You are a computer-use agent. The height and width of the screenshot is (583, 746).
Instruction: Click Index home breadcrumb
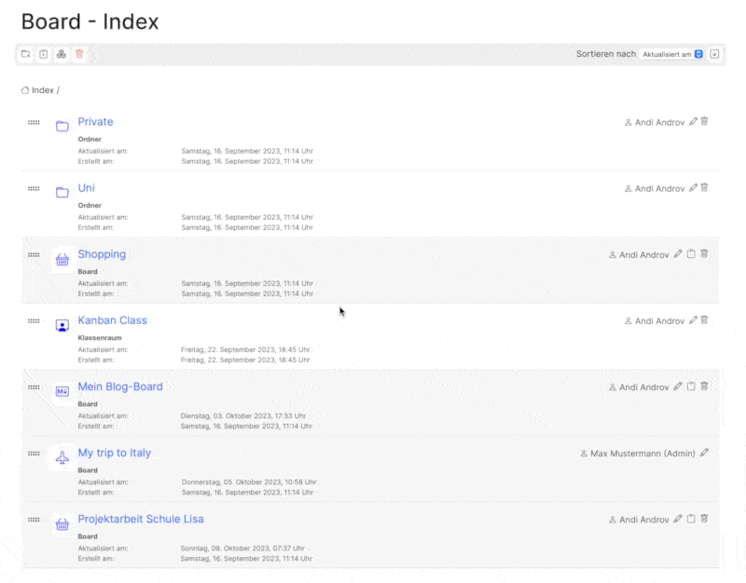(37, 90)
